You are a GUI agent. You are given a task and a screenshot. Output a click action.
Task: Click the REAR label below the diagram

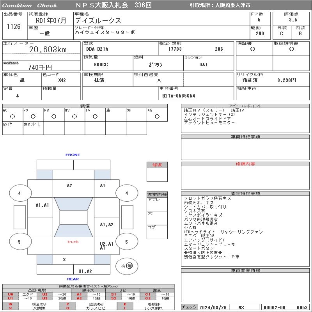pos(73,279)
